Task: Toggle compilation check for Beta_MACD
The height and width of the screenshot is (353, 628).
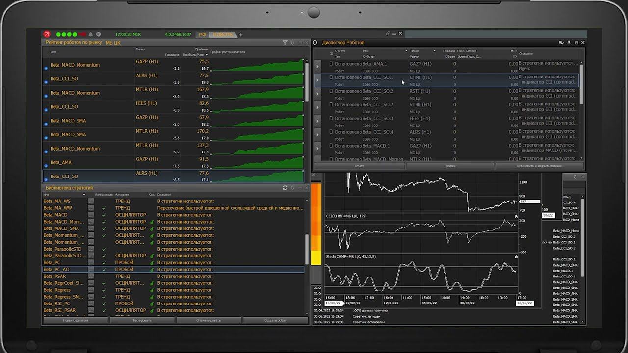Action: coord(104,215)
